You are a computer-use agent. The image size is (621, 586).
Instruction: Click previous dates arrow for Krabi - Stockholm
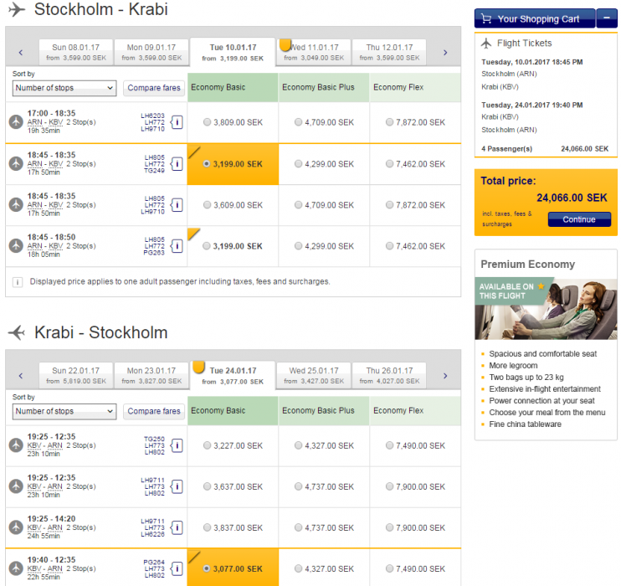(22, 376)
